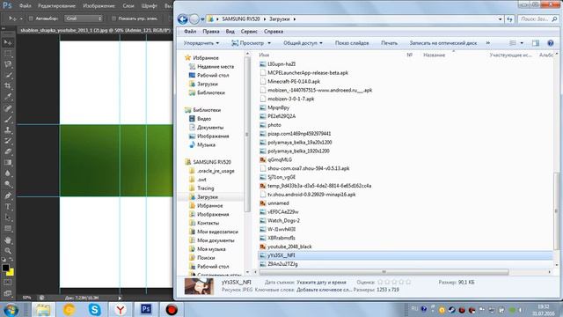Open the change view options dropdown
This screenshot has width=563, height=317.
coord(522,43)
